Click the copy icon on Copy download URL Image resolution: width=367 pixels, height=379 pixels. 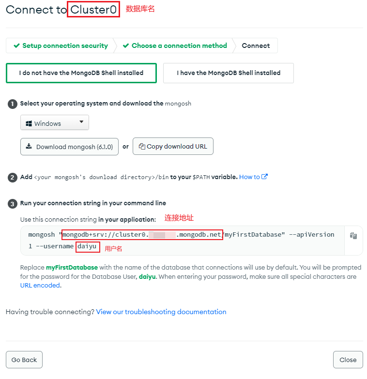[x=142, y=146]
